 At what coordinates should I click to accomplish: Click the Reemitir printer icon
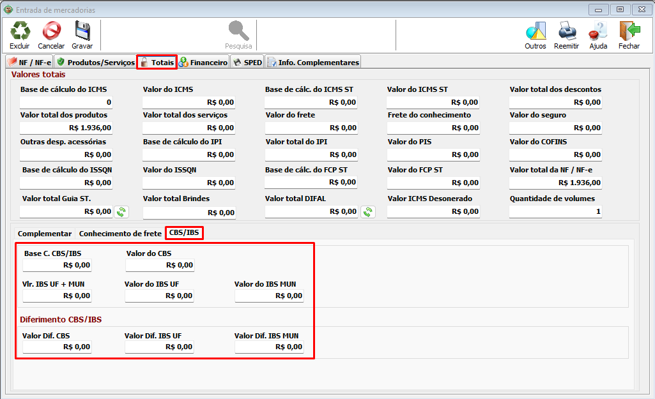(x=566, y=31)
